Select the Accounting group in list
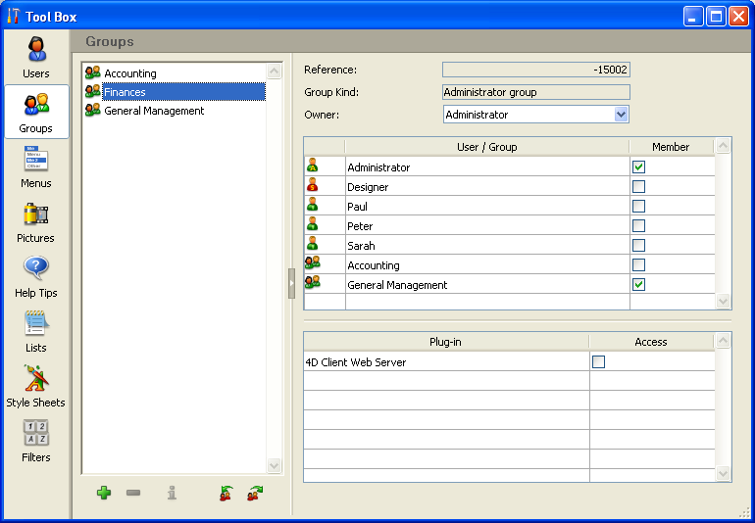This screenshot has width=755, height=523. tap(130, 73)
